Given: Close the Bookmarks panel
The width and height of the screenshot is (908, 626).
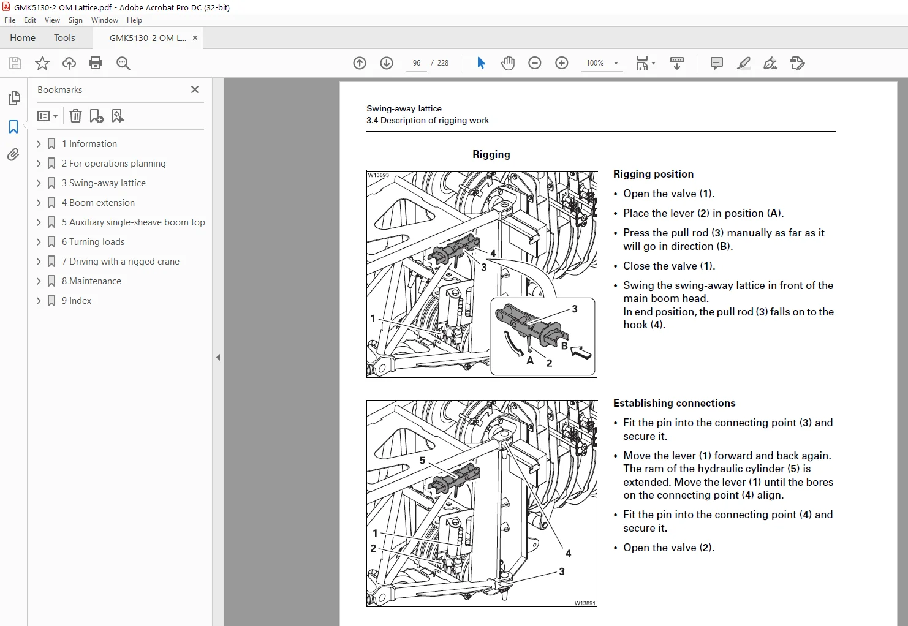Looking at the screenshot, I should [x=195, y=89].
